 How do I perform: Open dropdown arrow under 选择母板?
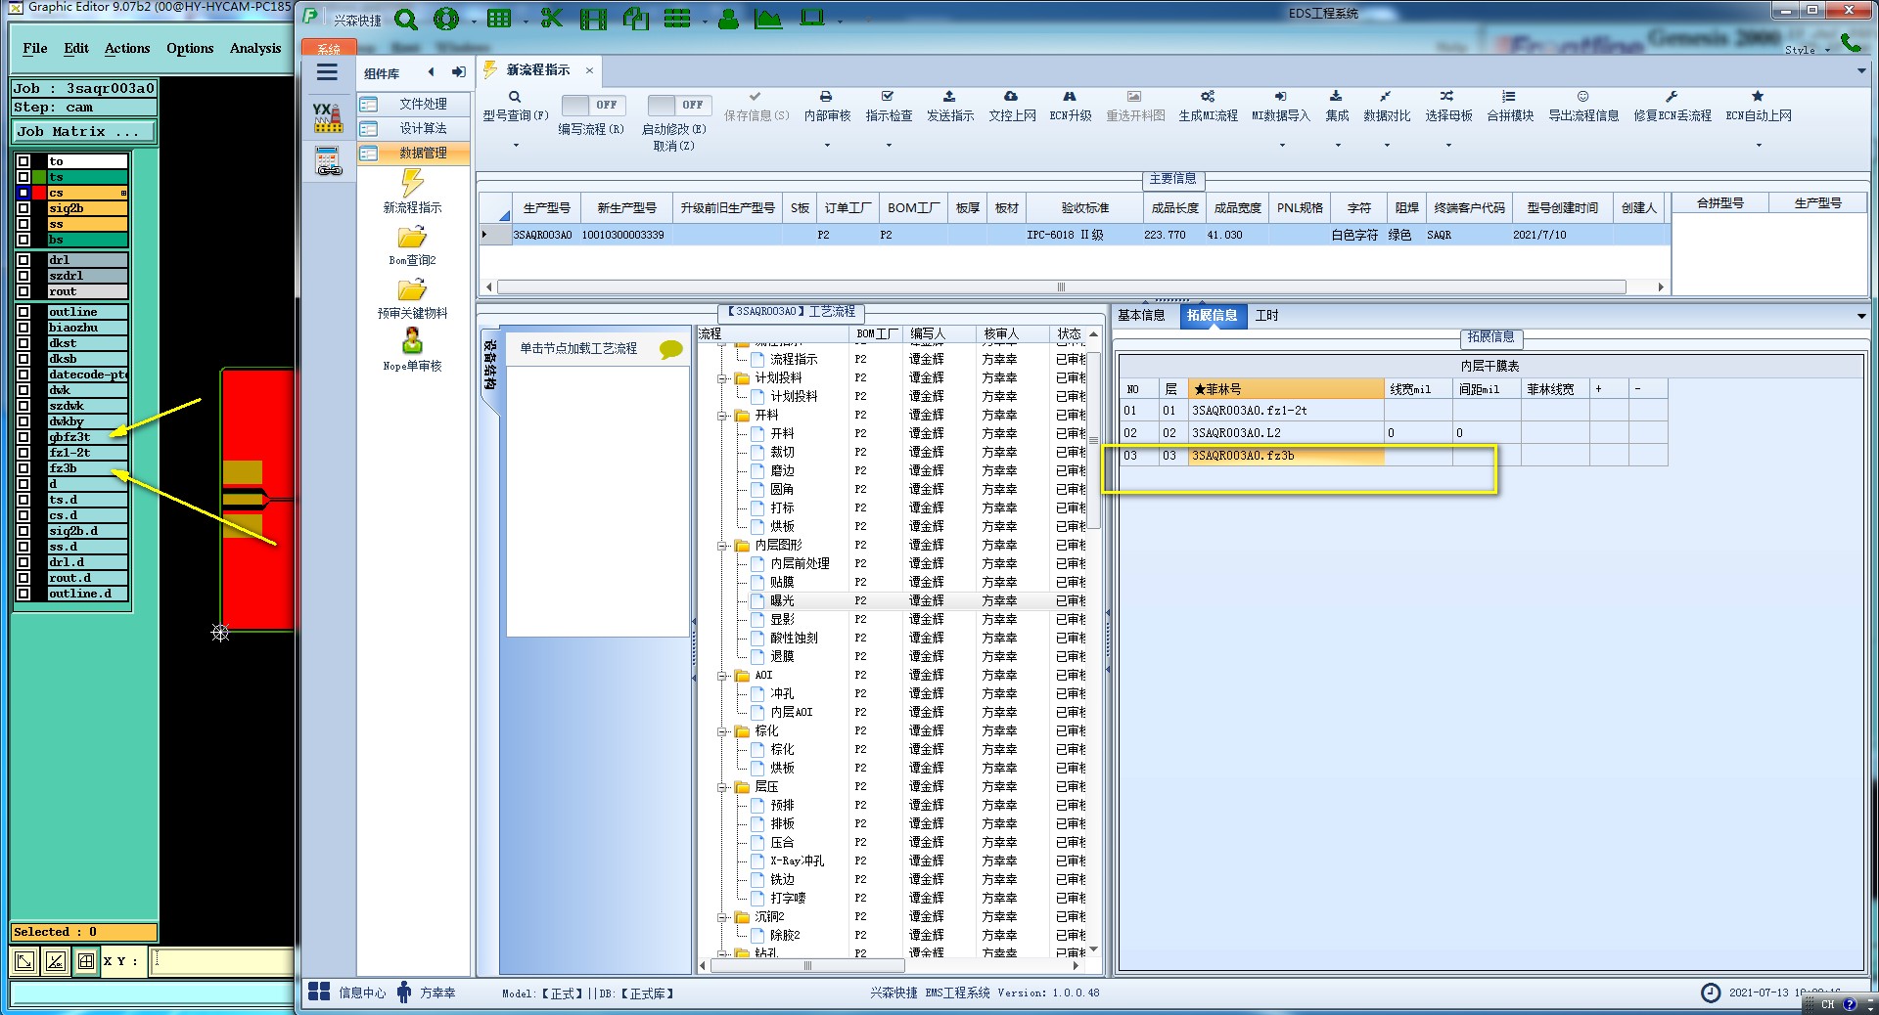point(1448,146)
